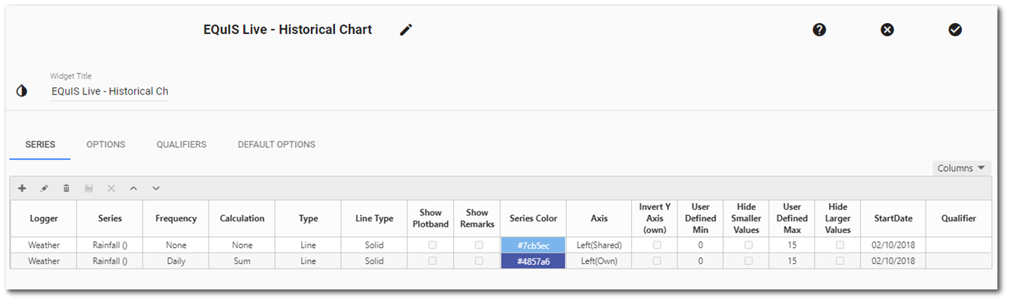Open the Qualifiers tab
The image size is (1009, 301).
coord(182,144)
